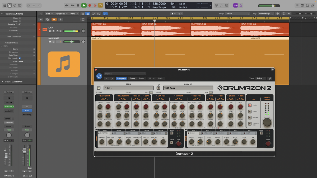This screenshot has width=317, height=178.
Task: Open the Smart Controls dial icon
Action: click(29, 5)
